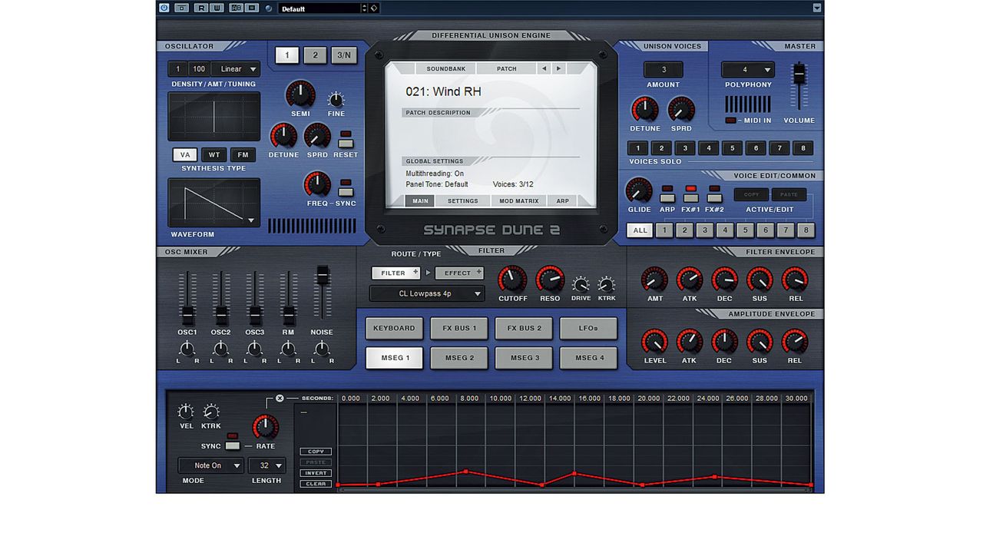Screen dimensions: 983x553
Task: Click the filter envelope AMT knob
Action: tap(654, 280)
